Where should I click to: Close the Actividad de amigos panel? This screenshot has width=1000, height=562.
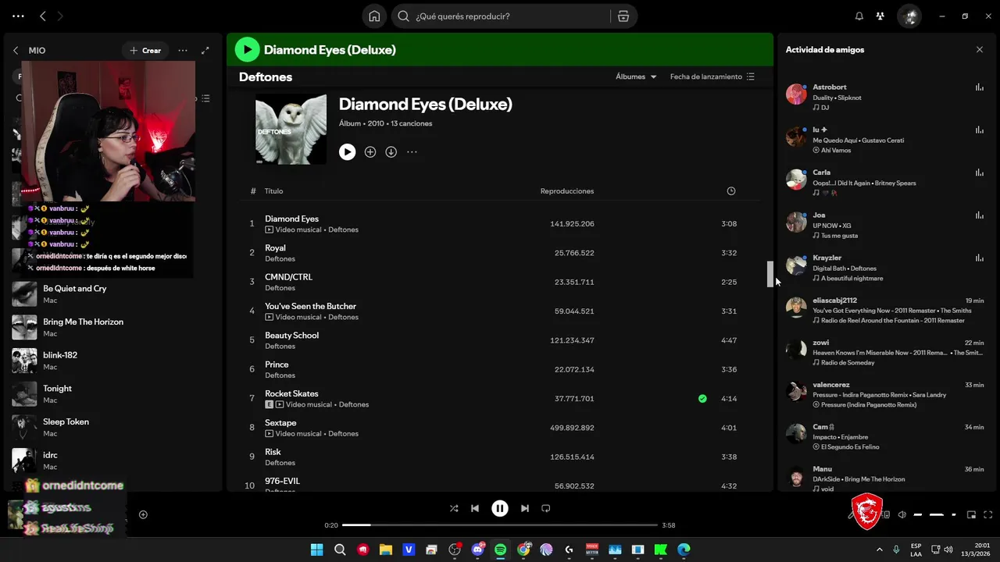coord(980,50)
